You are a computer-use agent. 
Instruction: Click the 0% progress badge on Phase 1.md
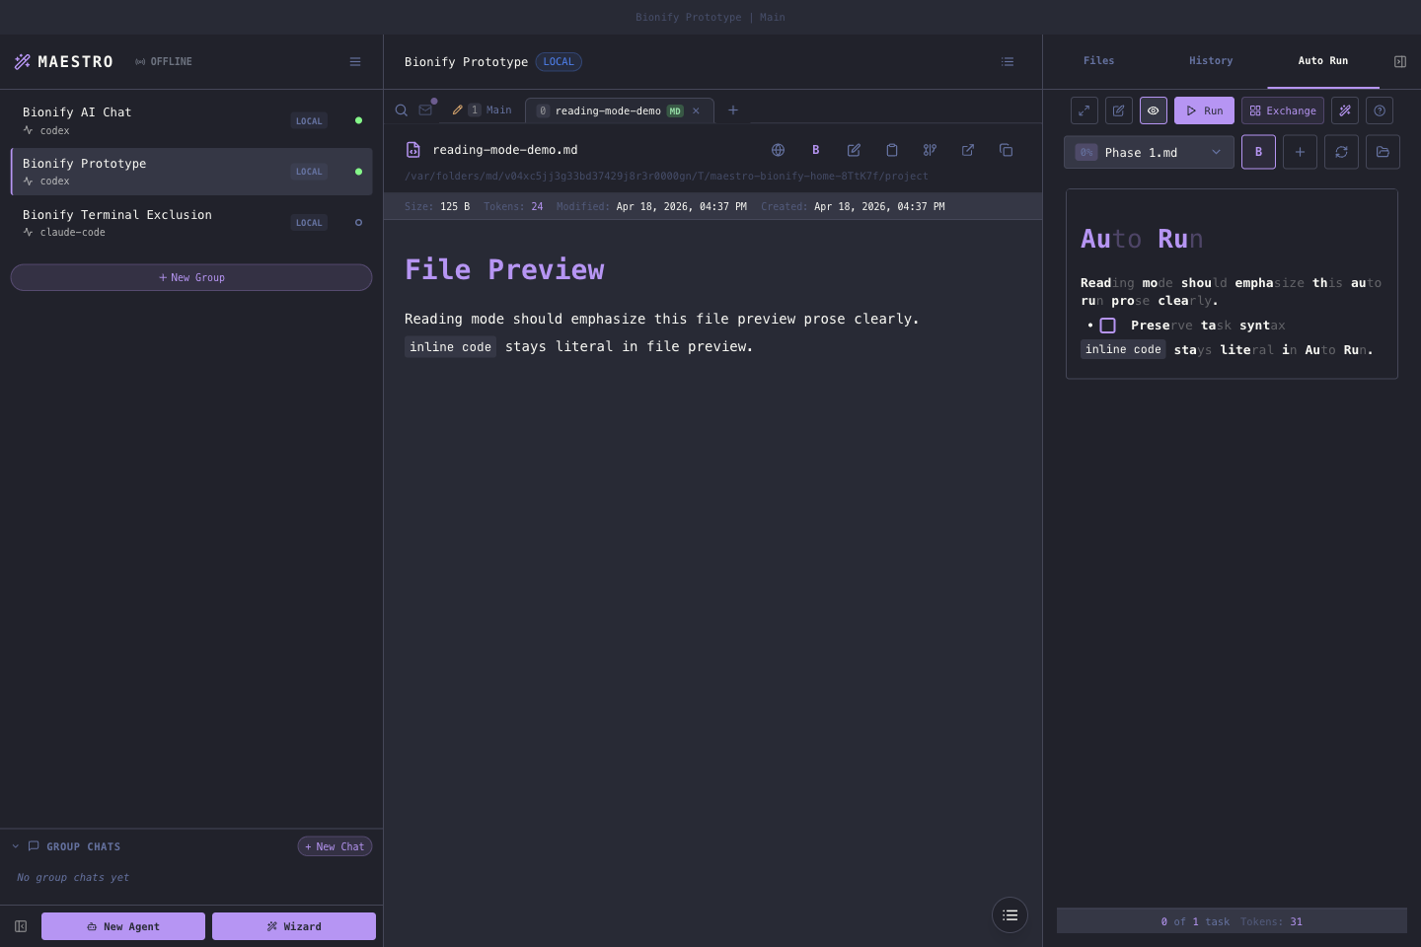pos(1086,152)
